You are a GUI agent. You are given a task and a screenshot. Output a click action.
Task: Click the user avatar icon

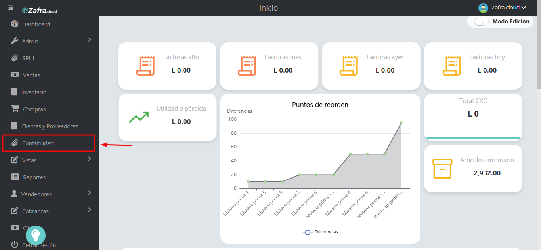pos(483,8)
